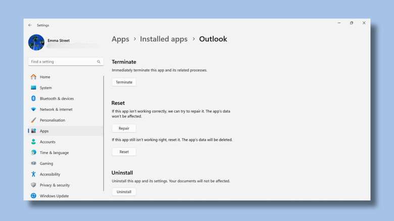This screenshot has width=394, height=221.
Task: Click the Network wifi icon
Action: click(33, 109)
